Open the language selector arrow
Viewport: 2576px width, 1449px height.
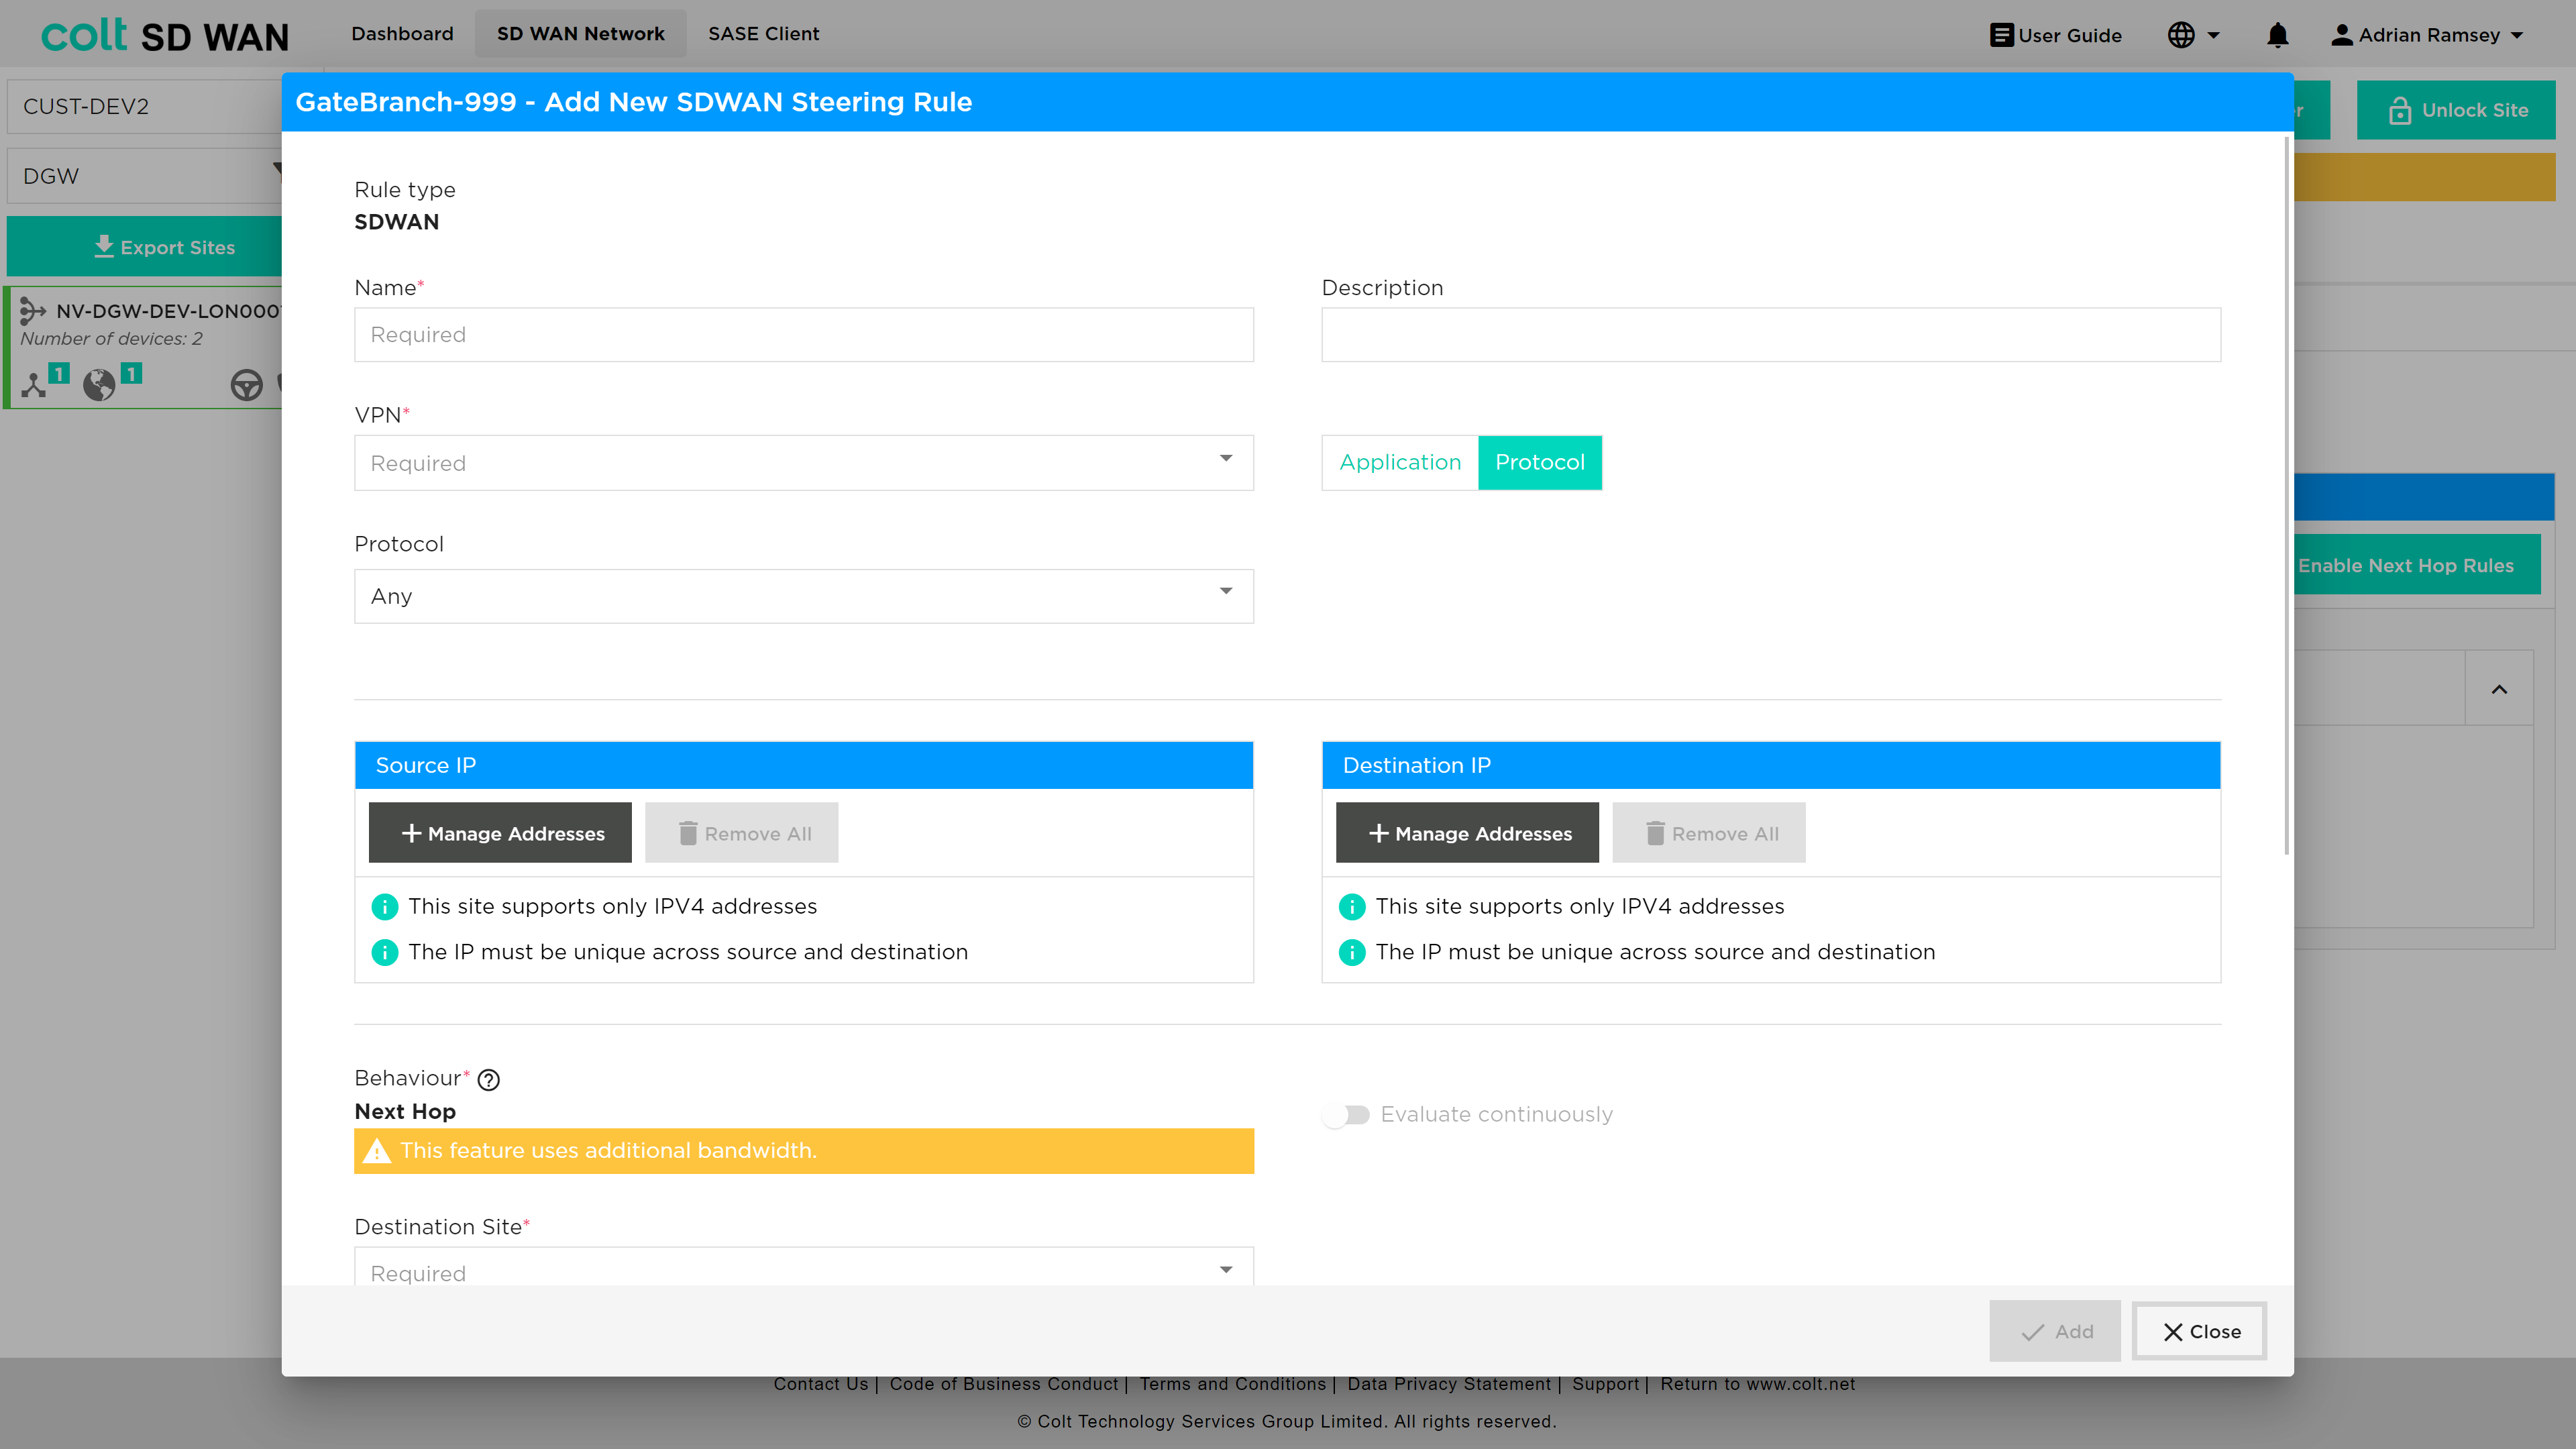[2214, 35]
